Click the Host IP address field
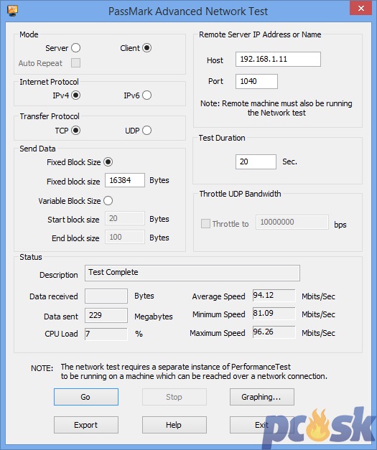The image size is (377, 450). click(278, 59)
